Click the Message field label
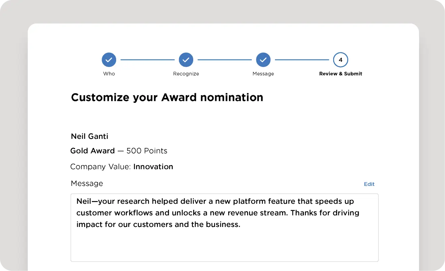 click(x=87, y=183)
